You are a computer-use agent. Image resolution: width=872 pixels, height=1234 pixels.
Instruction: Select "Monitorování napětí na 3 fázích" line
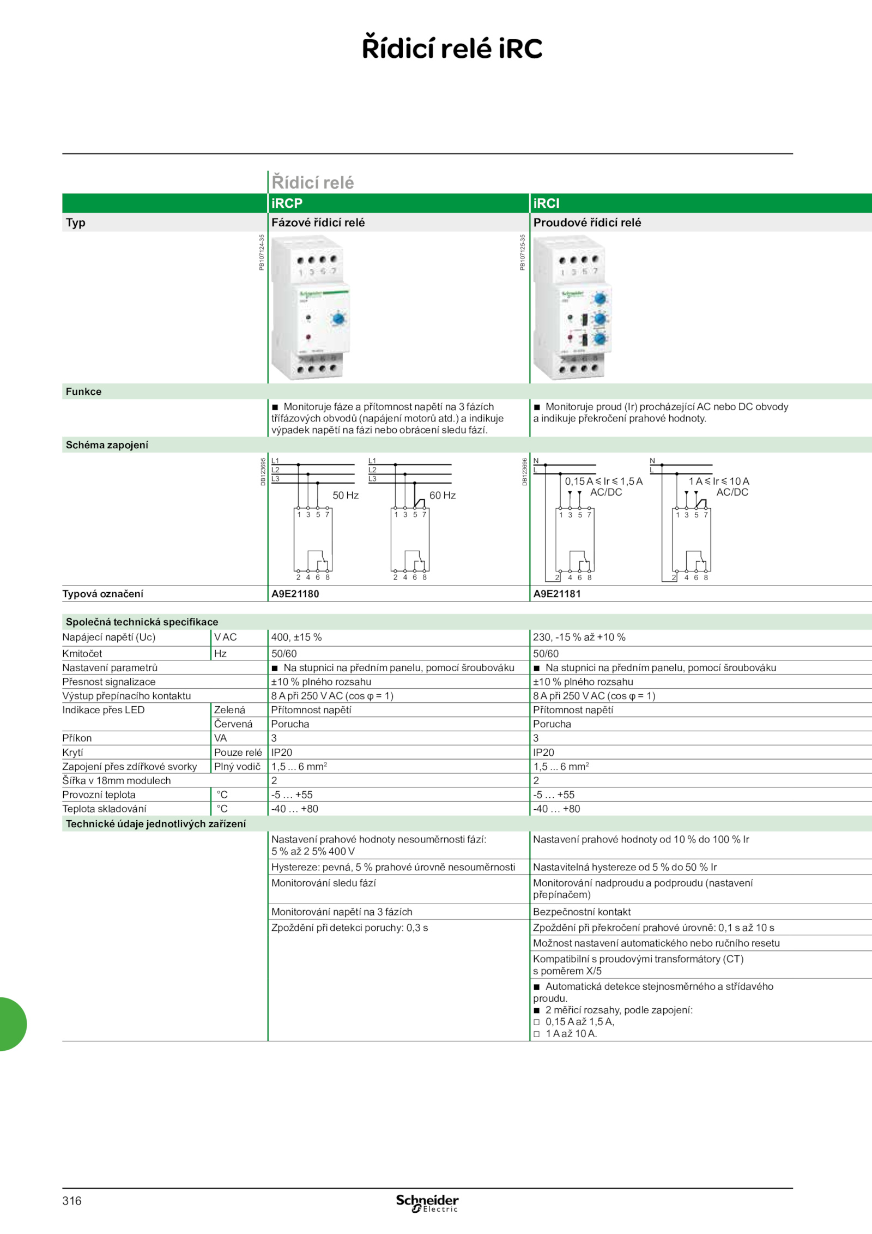pos(342,912)
